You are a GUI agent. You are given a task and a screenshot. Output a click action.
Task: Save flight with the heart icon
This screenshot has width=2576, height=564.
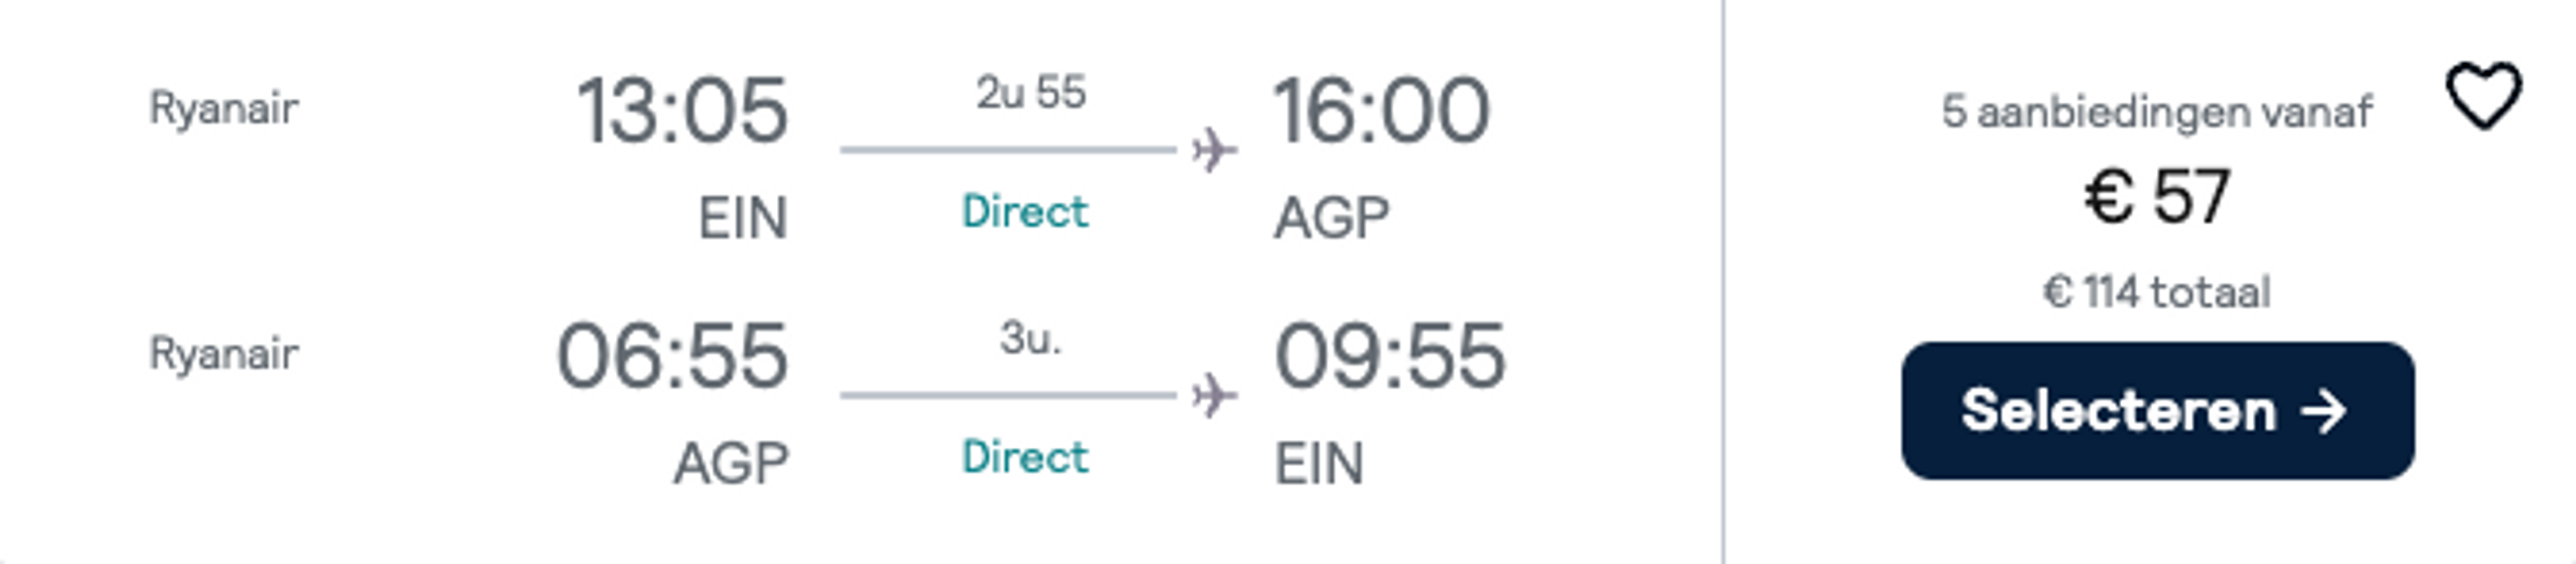pos(2483,96)
